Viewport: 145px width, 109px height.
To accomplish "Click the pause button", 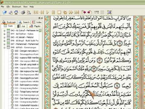I will (53, 12).
